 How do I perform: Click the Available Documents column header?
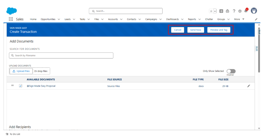(41, 80)
